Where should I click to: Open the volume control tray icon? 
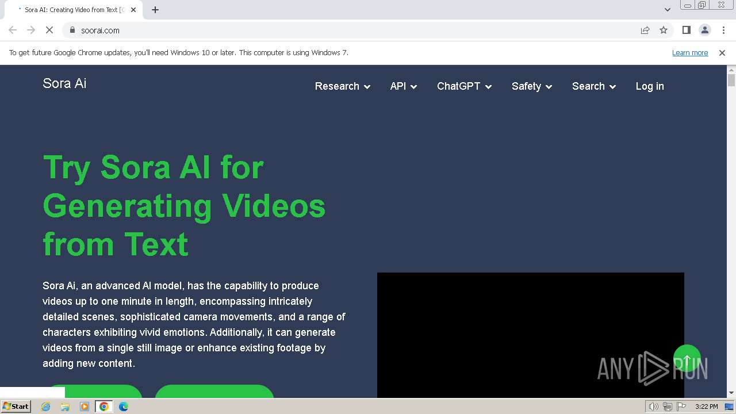click(x=653, y=407)
